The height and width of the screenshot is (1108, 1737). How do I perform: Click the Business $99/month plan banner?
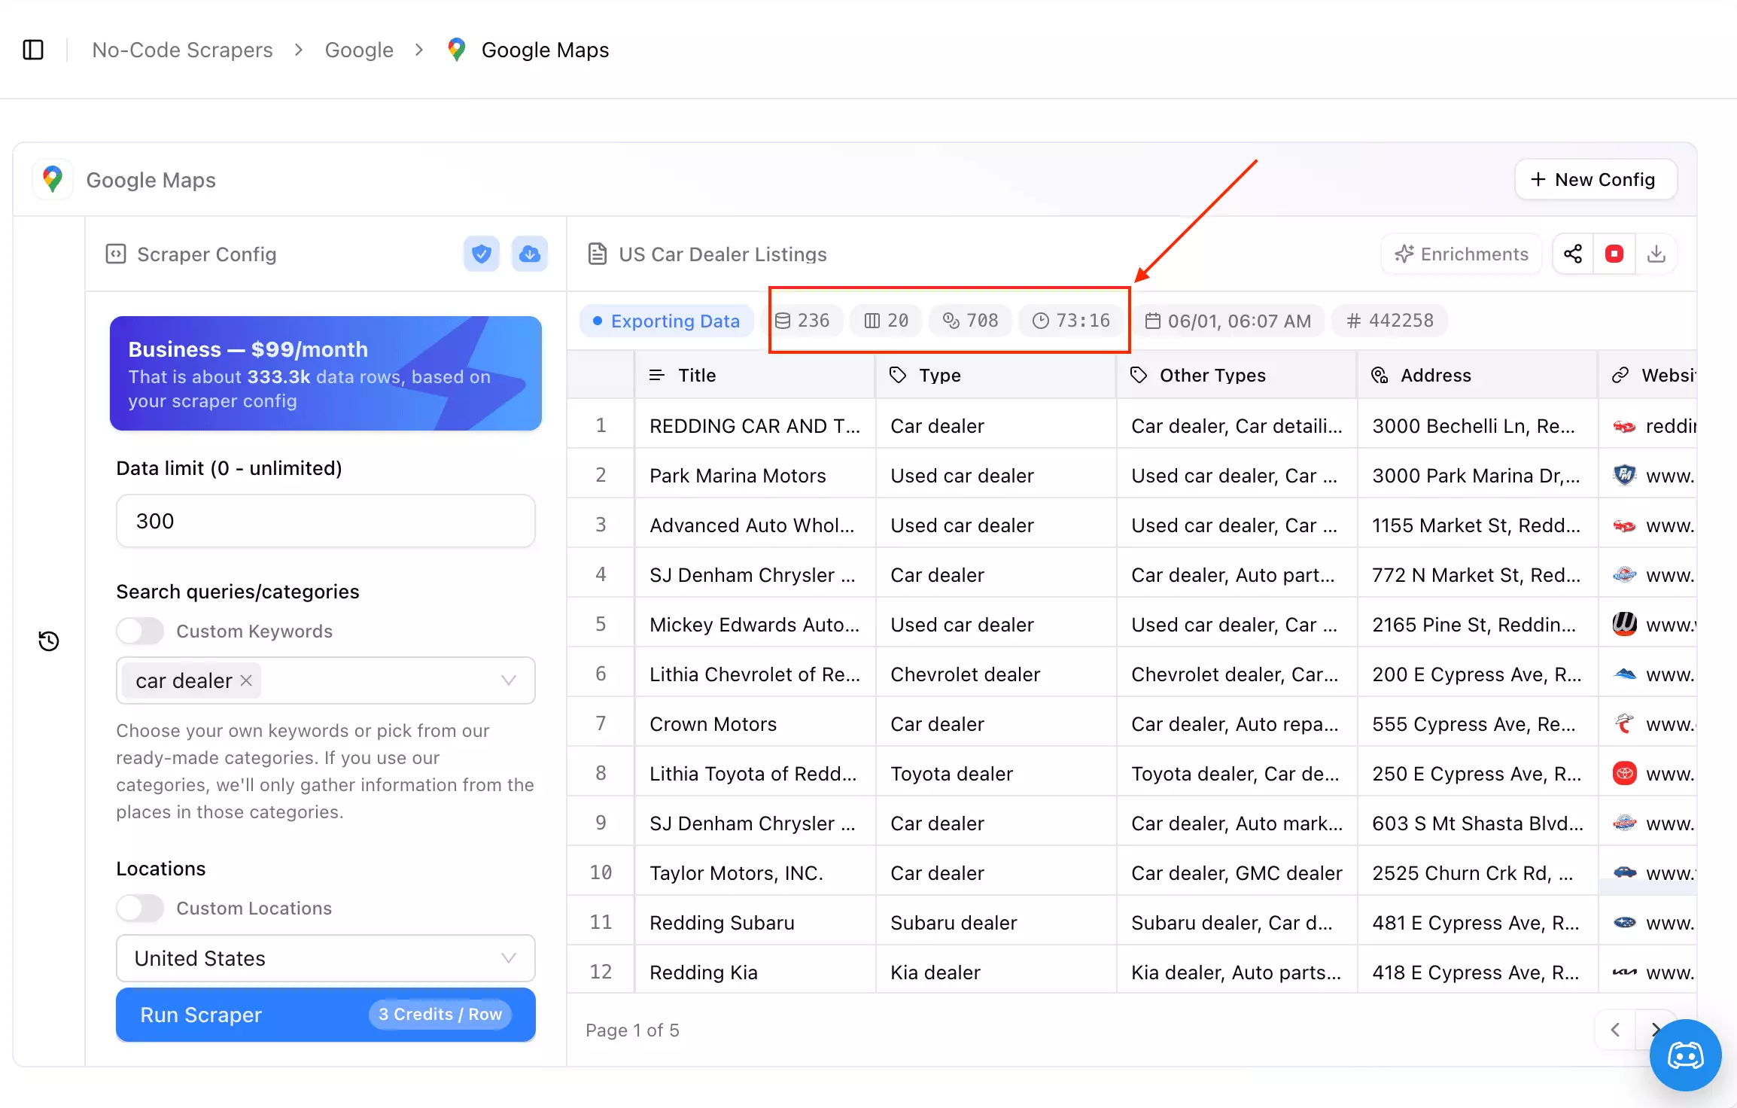(326, 373)
